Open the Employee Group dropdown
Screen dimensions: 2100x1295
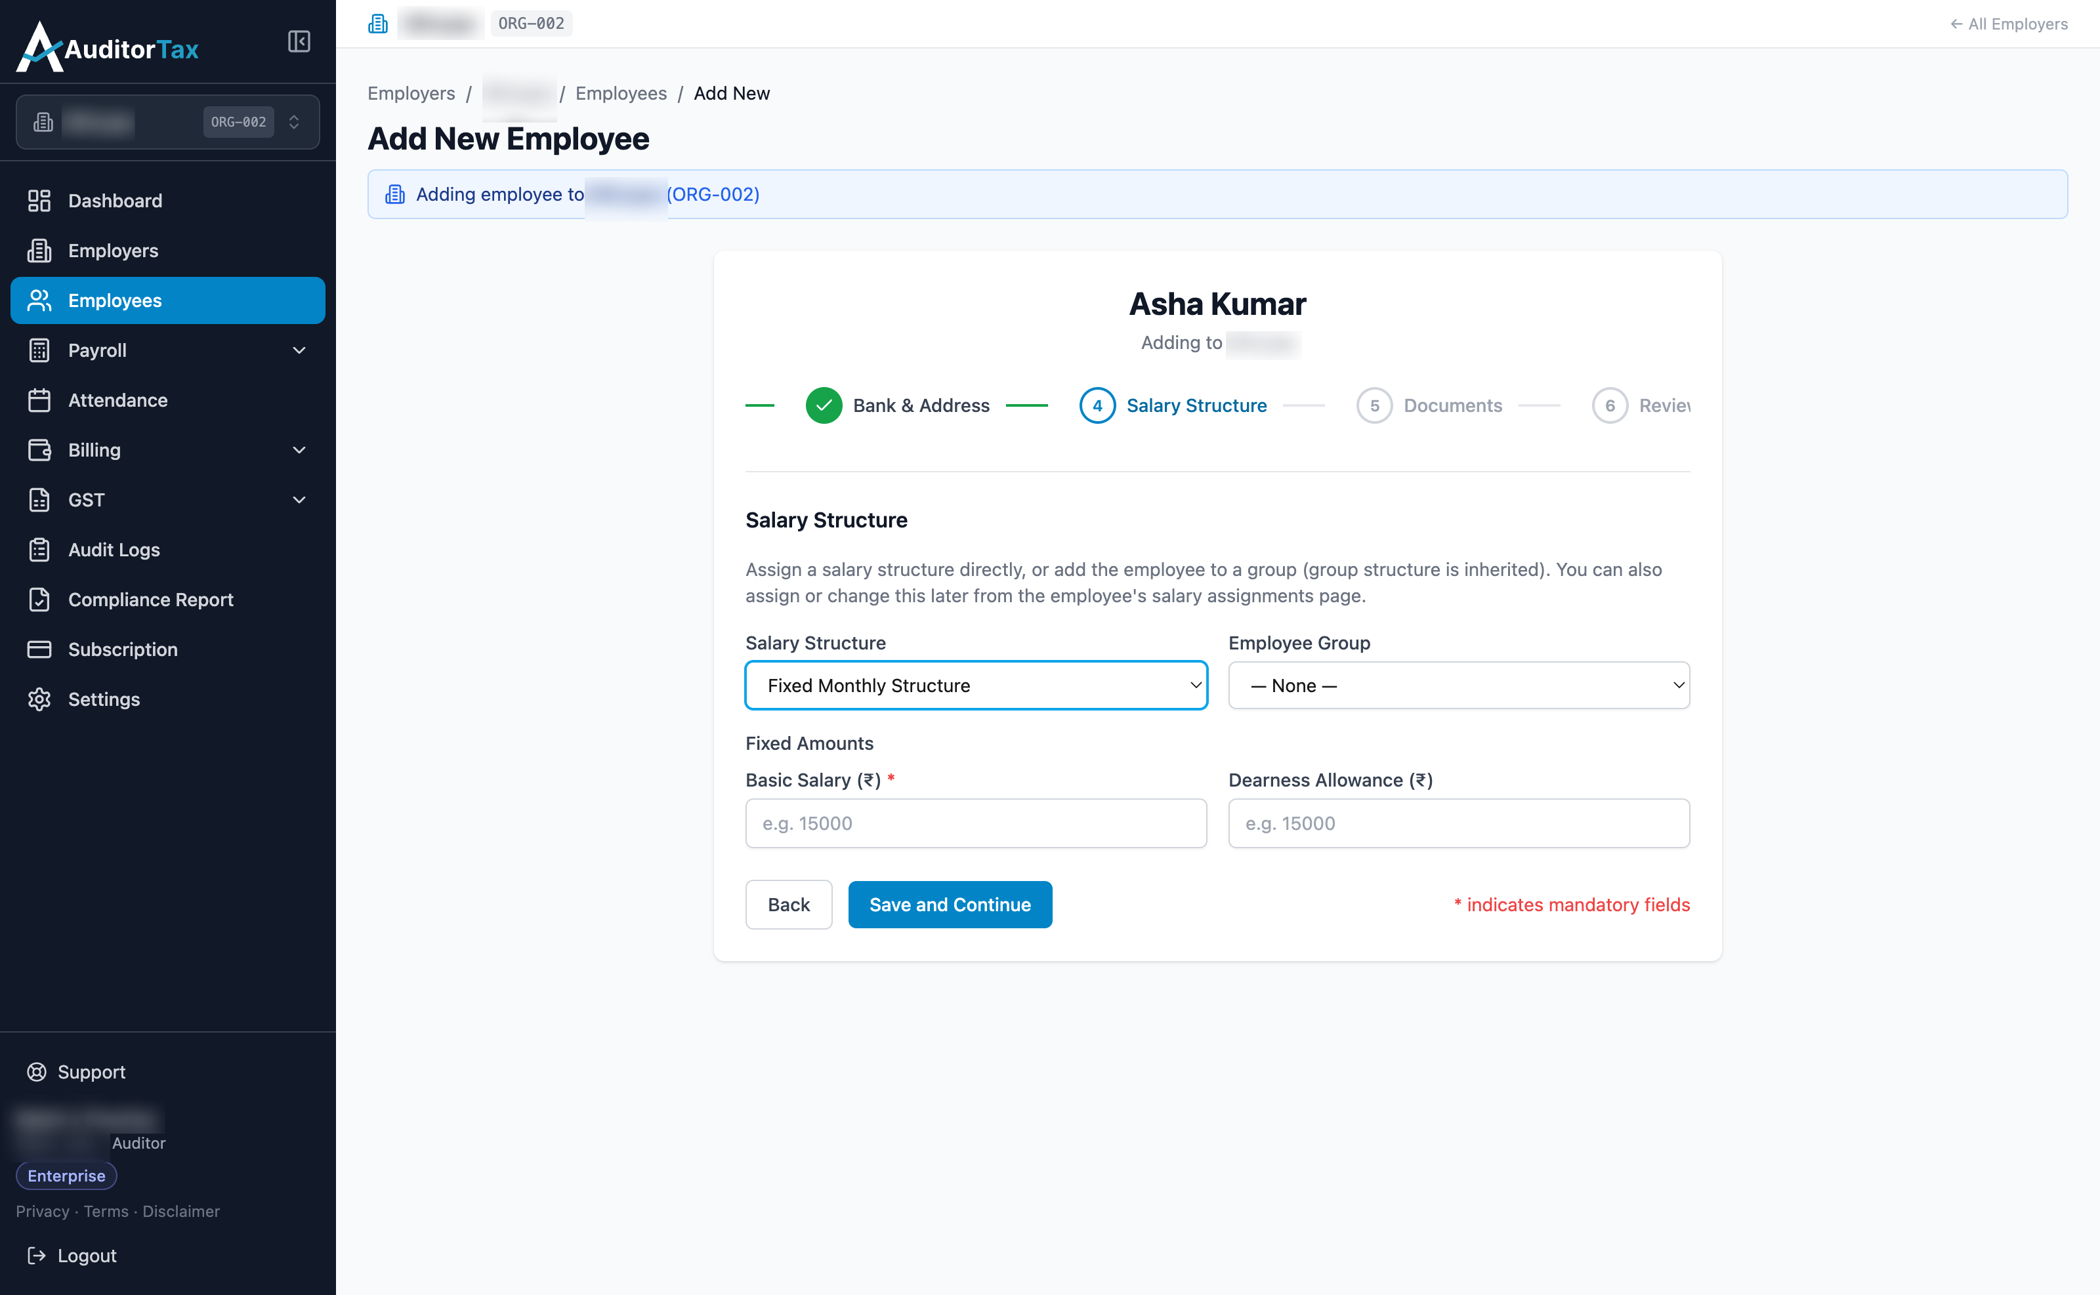[x=1459, y=685]
